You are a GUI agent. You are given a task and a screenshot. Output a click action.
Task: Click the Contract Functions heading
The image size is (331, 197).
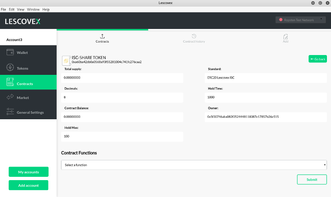pos(79,153)
